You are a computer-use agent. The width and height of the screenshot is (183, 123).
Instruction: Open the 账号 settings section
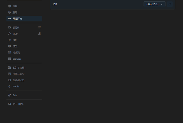pos(24,6)
